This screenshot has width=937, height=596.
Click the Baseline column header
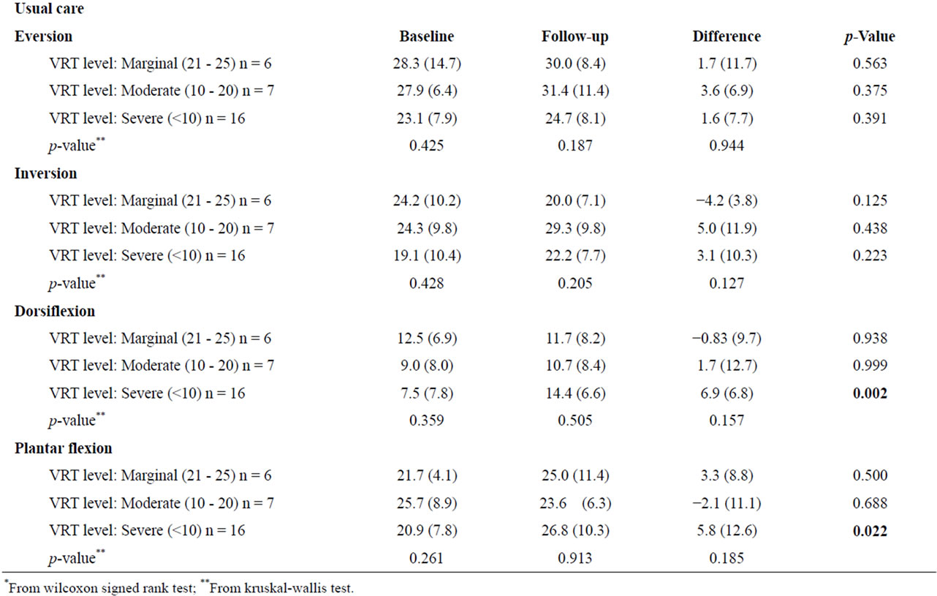[x=426, y=37]
